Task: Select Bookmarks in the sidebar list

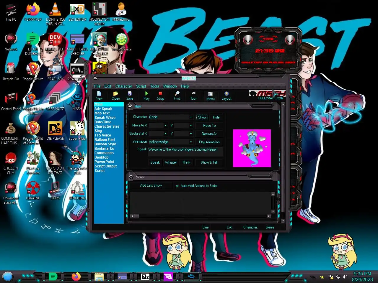Action: (104, 149)
